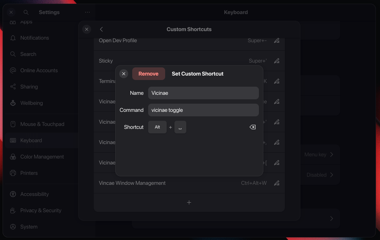The image size is (380, 240).
Task: Remove this custom shortcut
Action: pos(149,74)
